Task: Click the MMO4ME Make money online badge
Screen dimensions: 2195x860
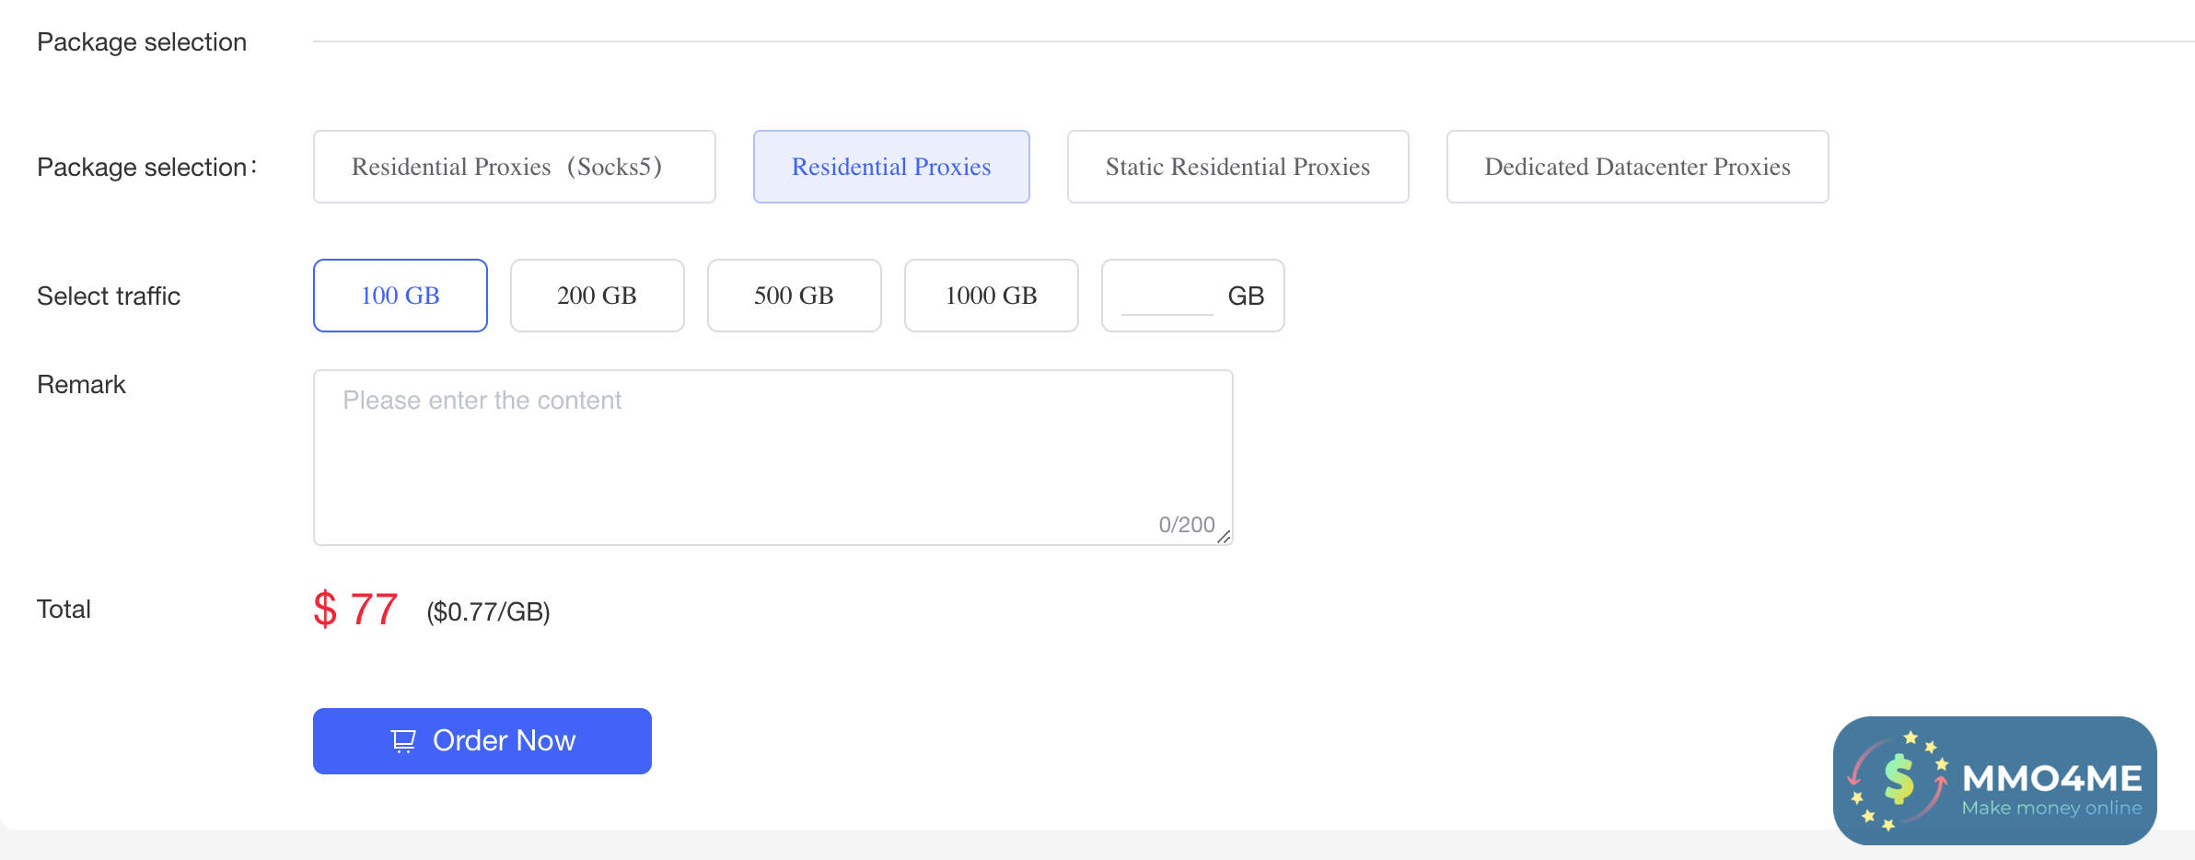Action: (1994, 781)
